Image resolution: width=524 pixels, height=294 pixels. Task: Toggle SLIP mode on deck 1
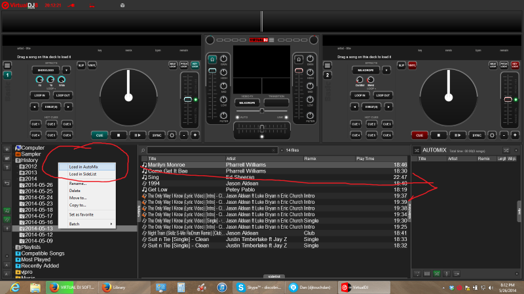[81, 65]
